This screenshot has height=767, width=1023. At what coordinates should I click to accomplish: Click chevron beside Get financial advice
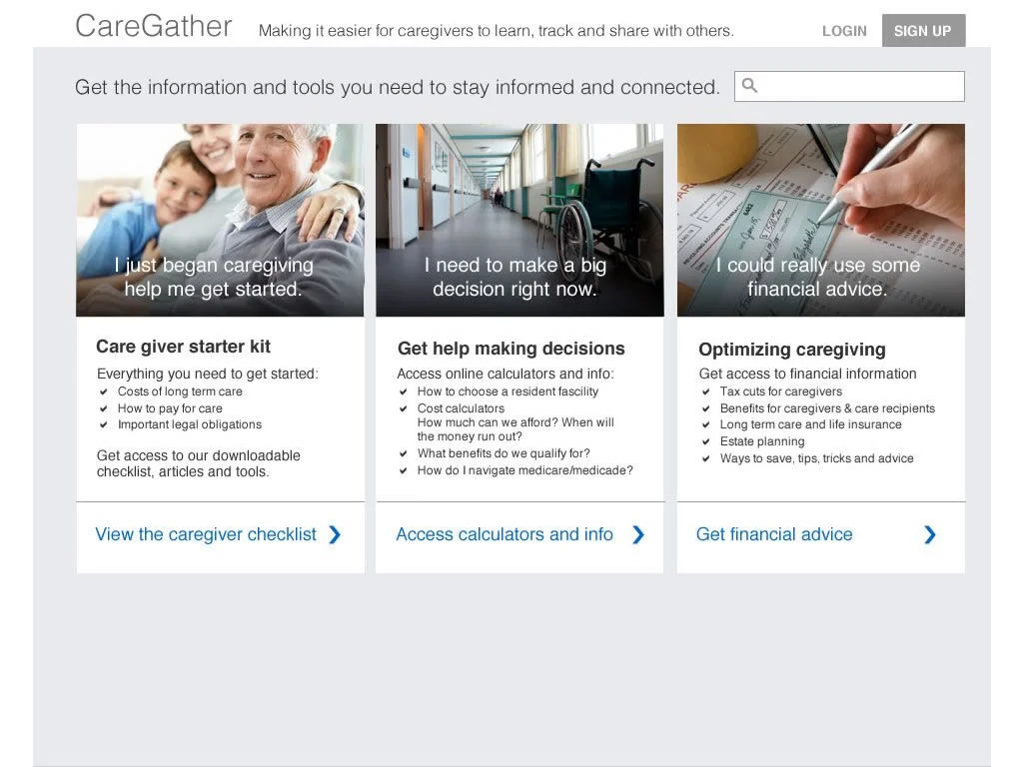[x=930, y=535]
